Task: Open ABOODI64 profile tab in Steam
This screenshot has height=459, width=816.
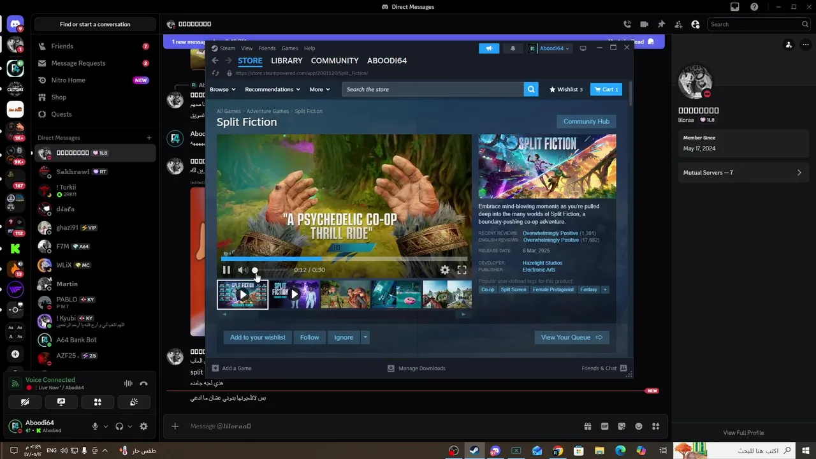Action: click(387, 61)
